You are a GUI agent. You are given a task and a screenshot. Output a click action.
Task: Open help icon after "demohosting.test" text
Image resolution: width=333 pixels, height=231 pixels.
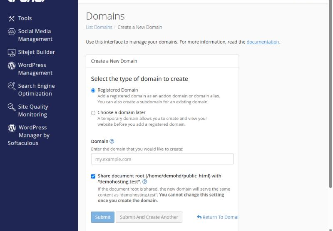(x=144, y=182)
